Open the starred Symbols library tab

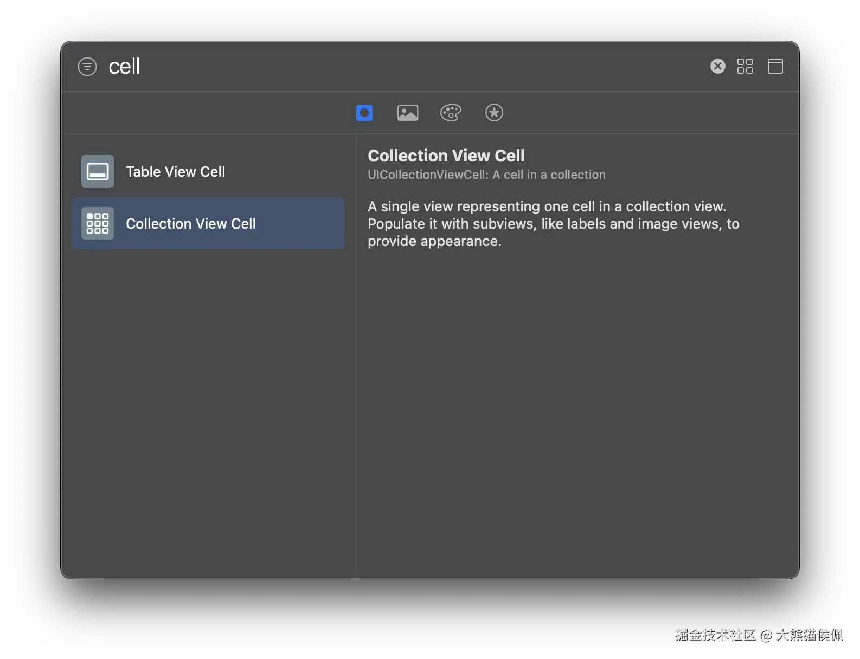tap(494, 113)
